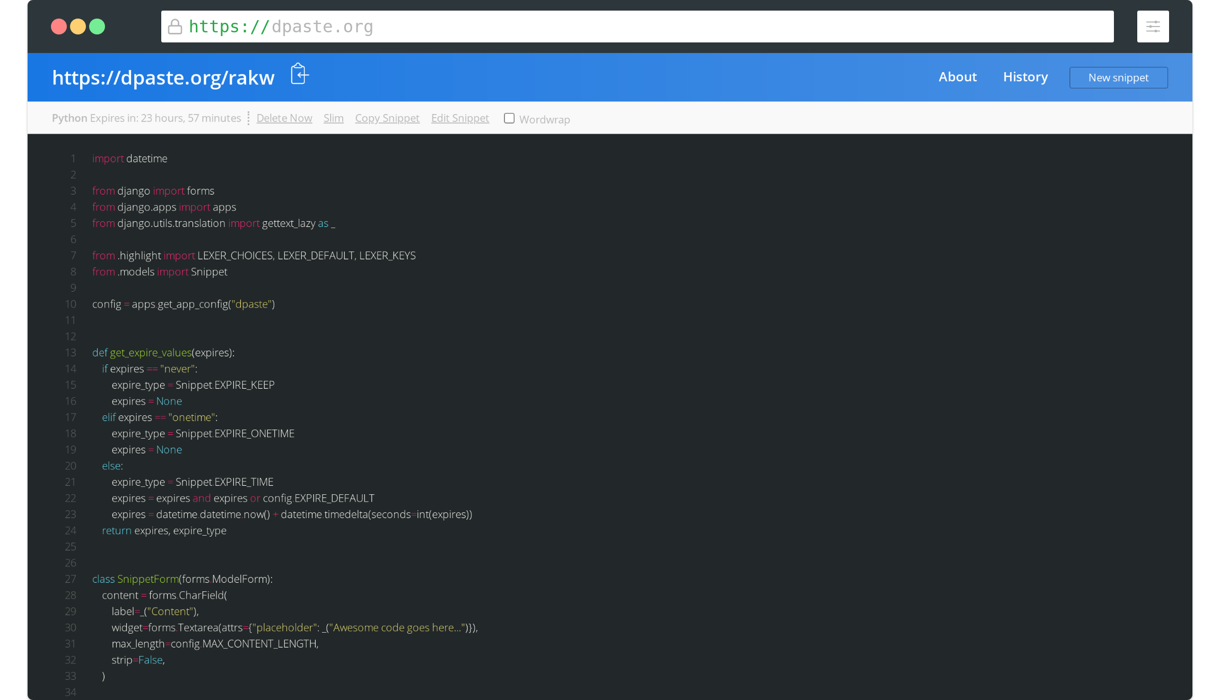Click the 'from django.apps import apps' line
Viewport: 1220px width, 700px height.
click(x=164, y=207)
